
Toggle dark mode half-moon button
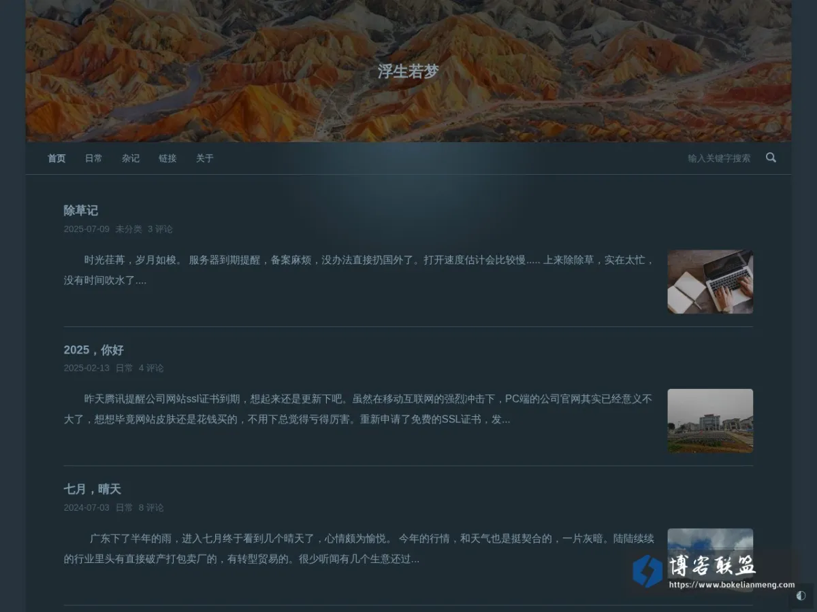[801, 596]
